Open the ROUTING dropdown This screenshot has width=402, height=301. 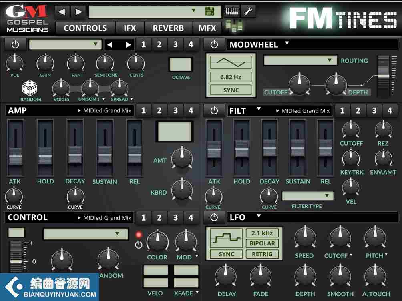(x=300, y=61)
